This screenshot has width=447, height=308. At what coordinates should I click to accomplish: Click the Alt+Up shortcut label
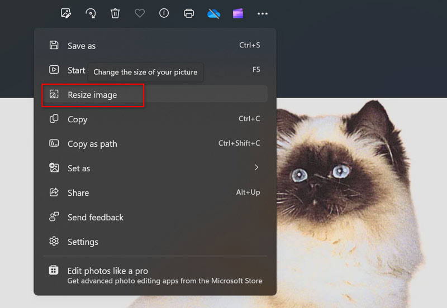248,192
